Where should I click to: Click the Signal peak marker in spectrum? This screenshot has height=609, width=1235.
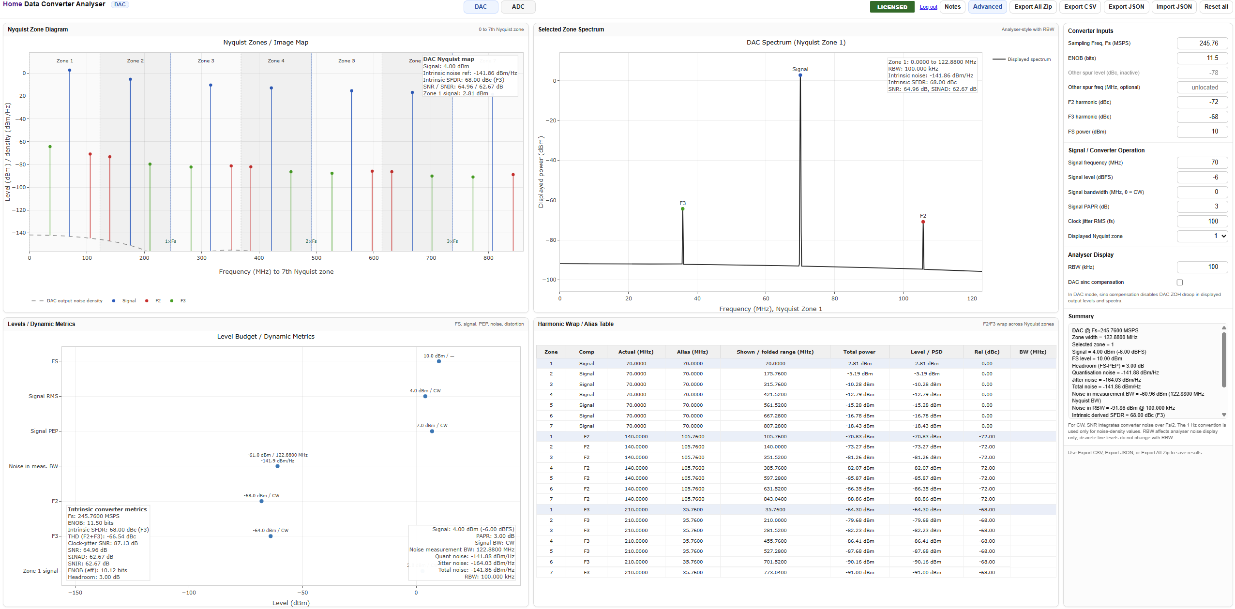(x=800, y=75)
